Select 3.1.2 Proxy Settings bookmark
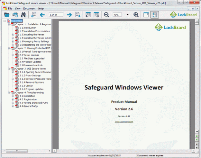The image size is (201, 158). [30, 75]
